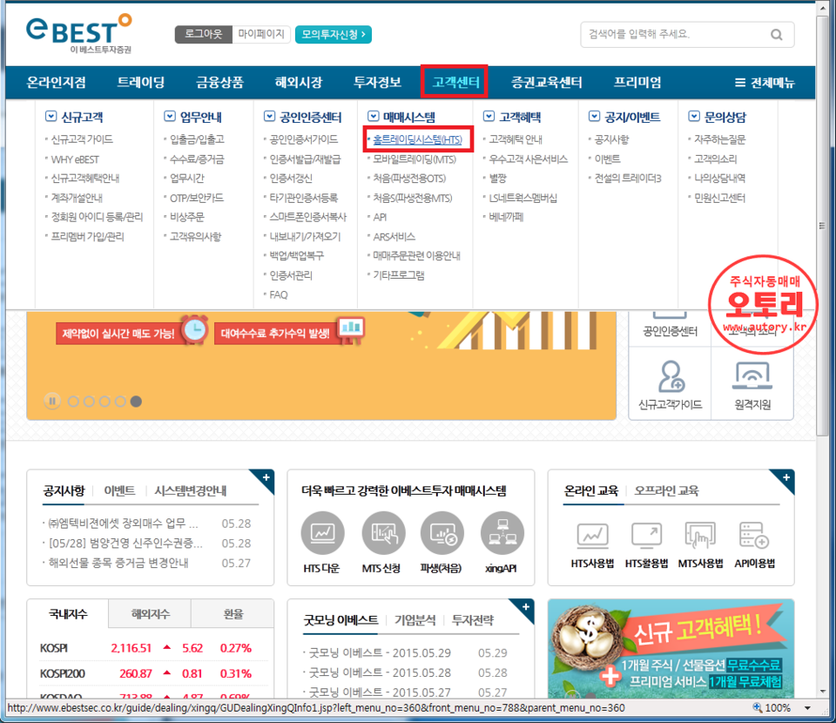Expand 공인인증센터 section arrow

269,116
